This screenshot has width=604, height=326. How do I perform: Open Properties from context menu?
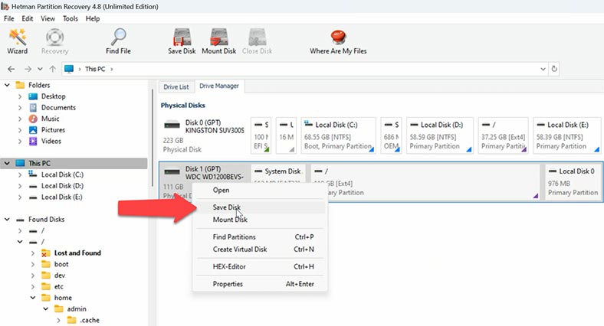tap(260, 284)
